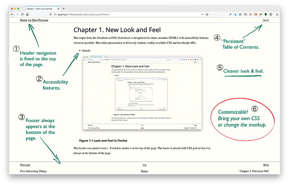
Task: Click the black and green shield extension icon
Action: pyautogui.click(x=266, y=14)
